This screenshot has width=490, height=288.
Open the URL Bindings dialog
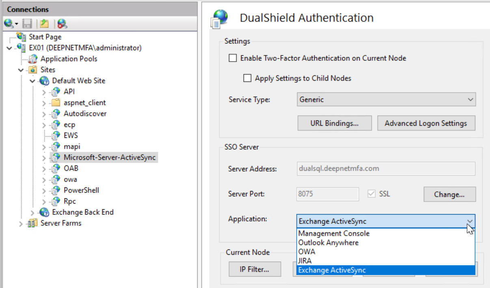(335, 124)
